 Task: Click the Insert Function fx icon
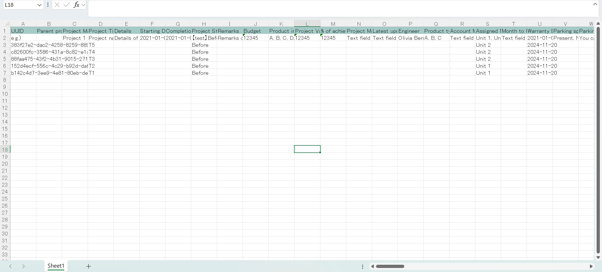click(x=76, y=5)
